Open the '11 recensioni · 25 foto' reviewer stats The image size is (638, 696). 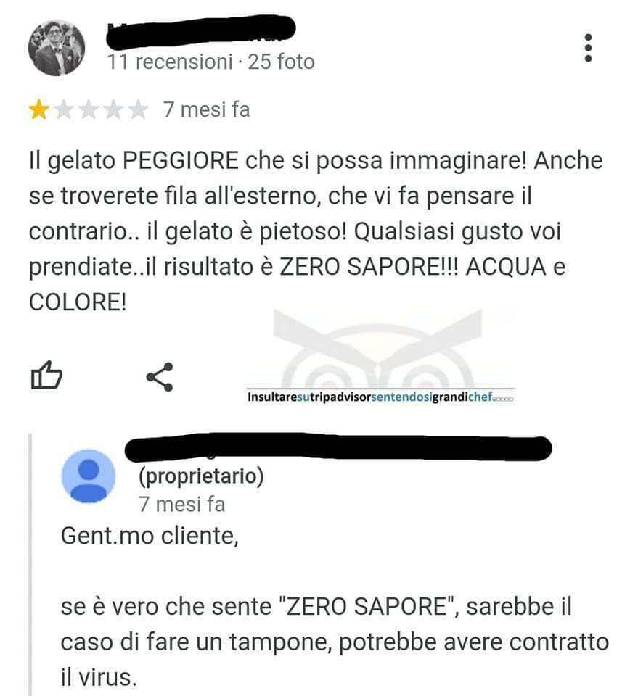210,62
